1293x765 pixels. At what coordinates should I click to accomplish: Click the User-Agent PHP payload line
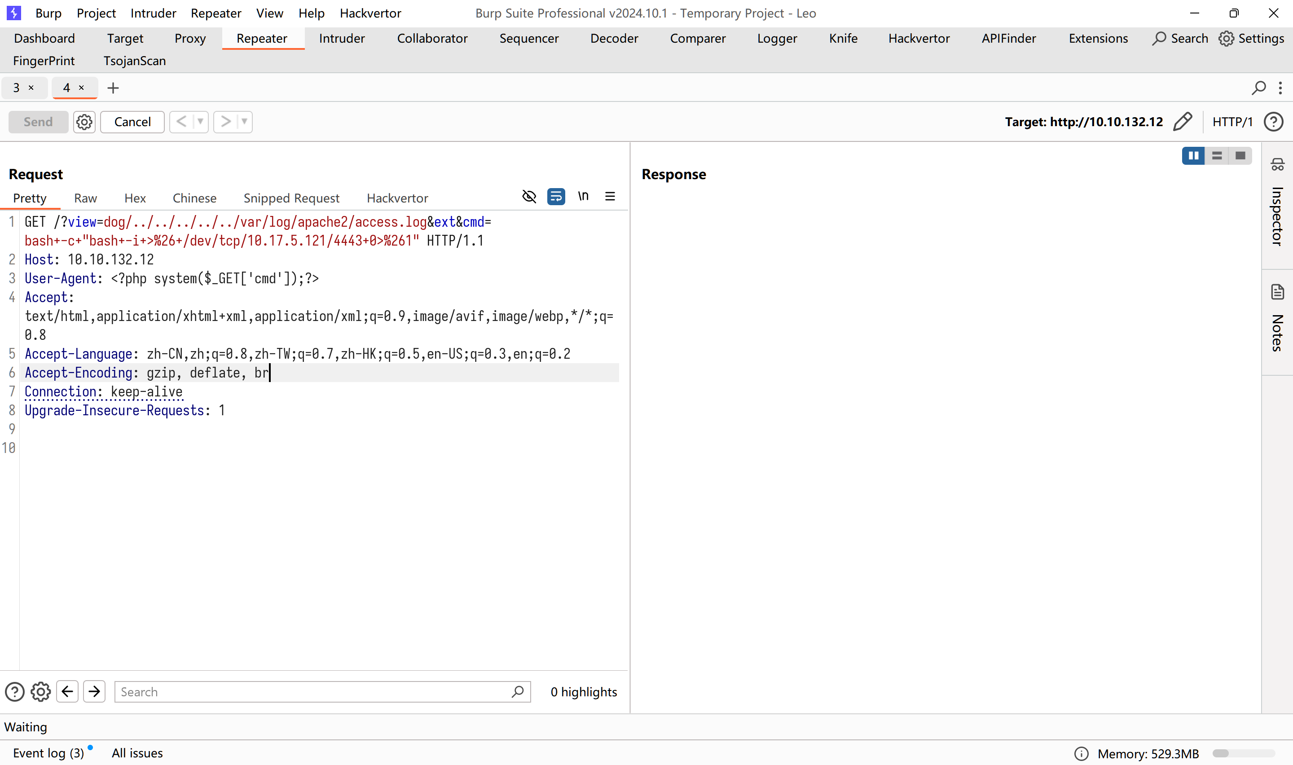coord(172,279)
